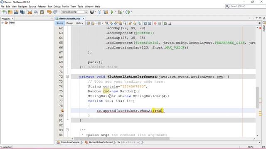This screenshot has width=266, height=149.
Task: Minimize the Projects window
Action: click(52, 19)
